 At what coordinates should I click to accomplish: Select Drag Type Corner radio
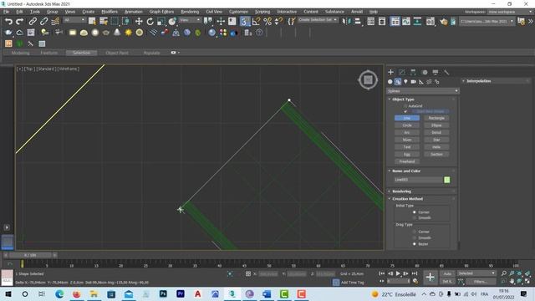point(415,232)
